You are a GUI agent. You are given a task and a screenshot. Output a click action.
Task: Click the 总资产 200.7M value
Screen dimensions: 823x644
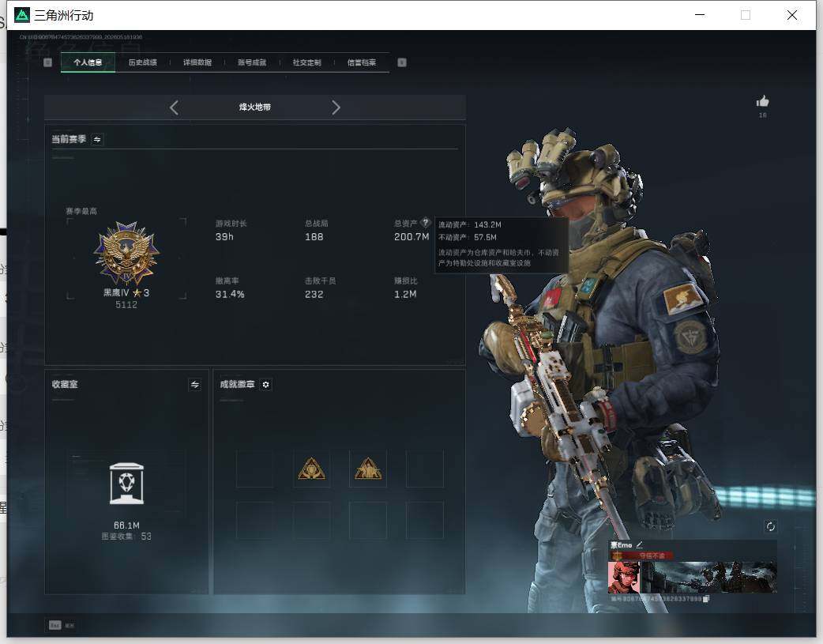click(x=411, y=237)
